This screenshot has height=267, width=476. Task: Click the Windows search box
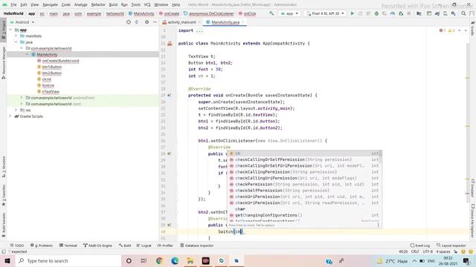68,260
